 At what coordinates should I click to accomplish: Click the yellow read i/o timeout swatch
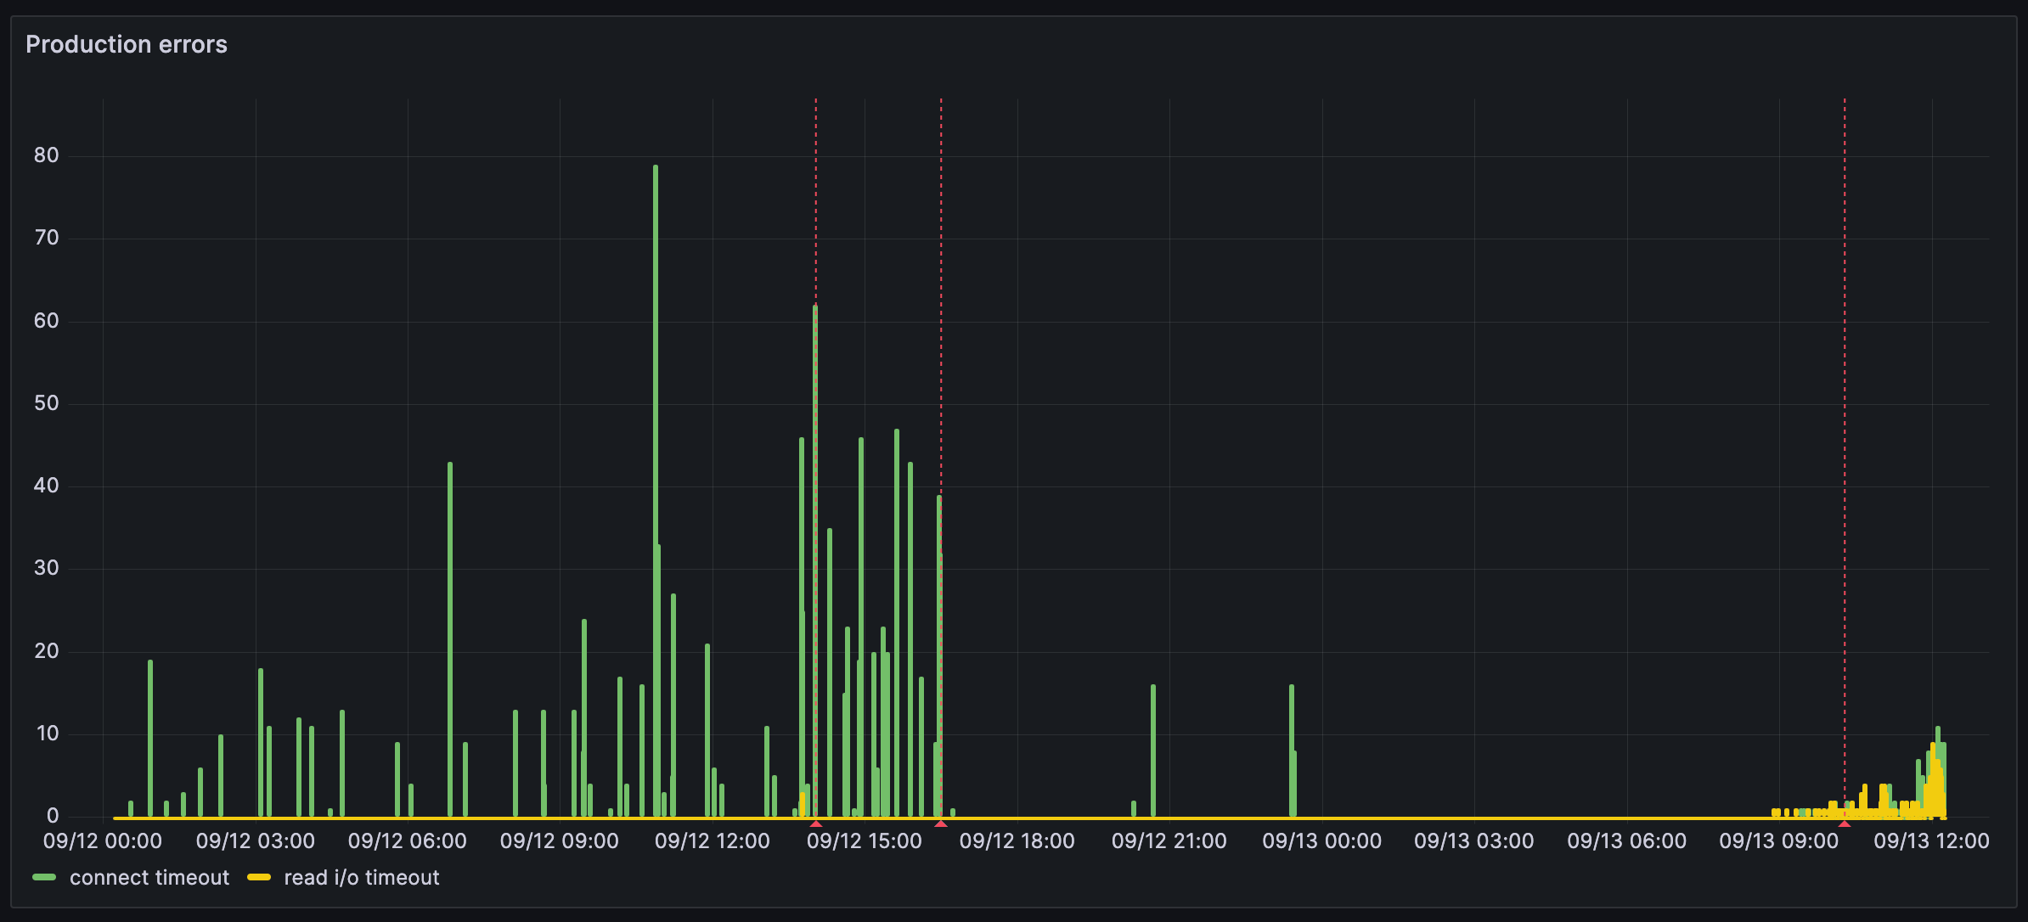(259, 878)
